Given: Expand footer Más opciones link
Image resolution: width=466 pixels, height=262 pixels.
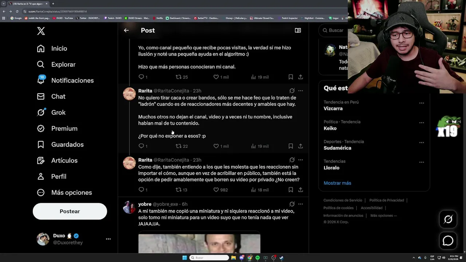Looking at the screenshot, I should click(x=384, y=215).
